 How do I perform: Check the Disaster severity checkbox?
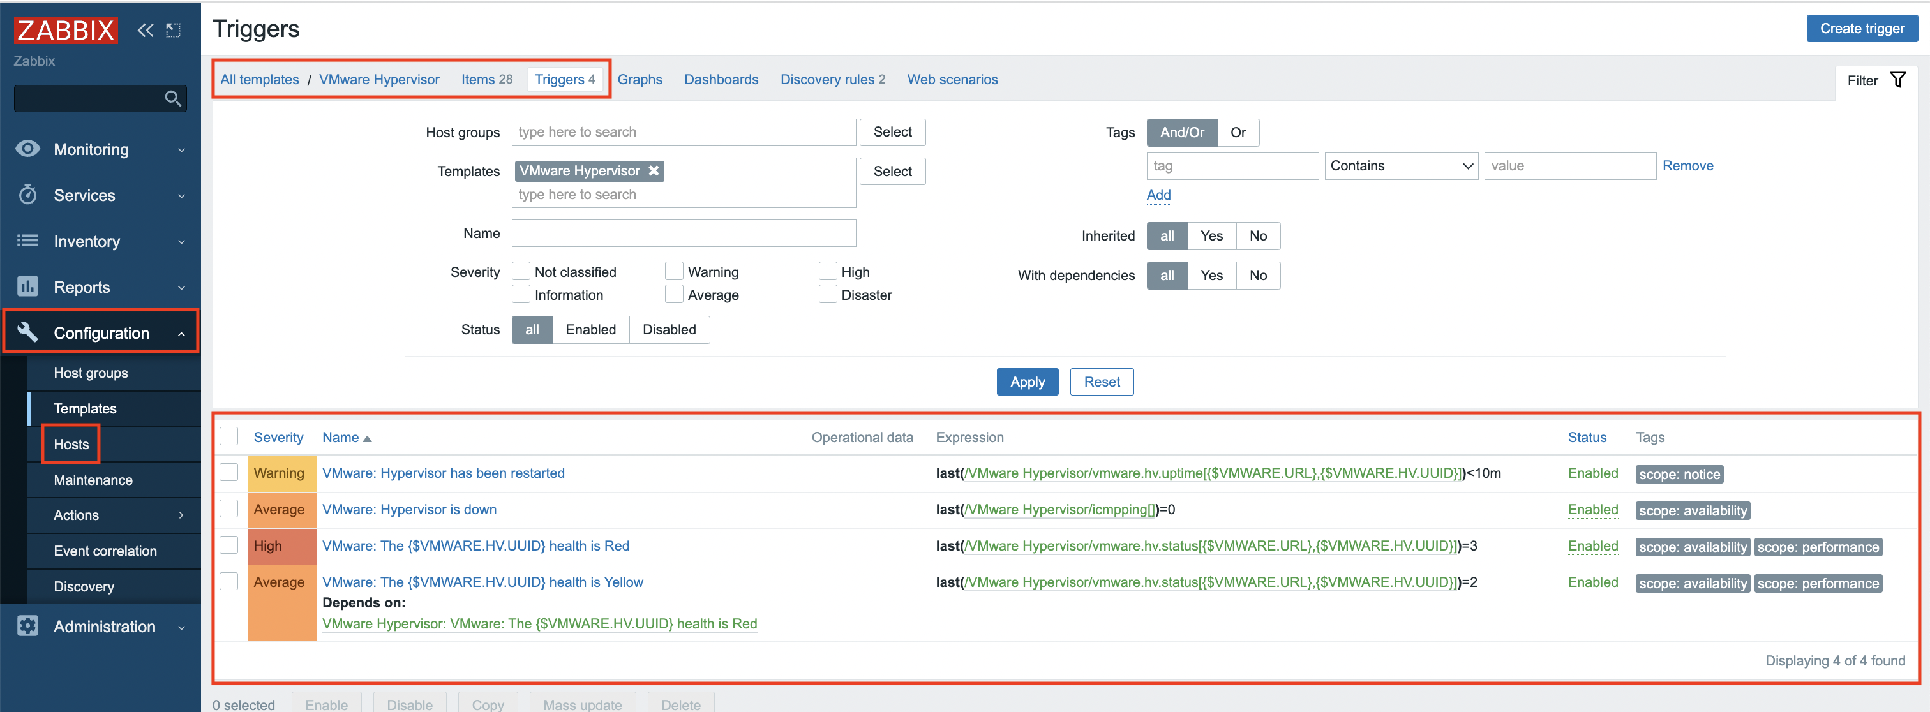[x=827, y=295]
